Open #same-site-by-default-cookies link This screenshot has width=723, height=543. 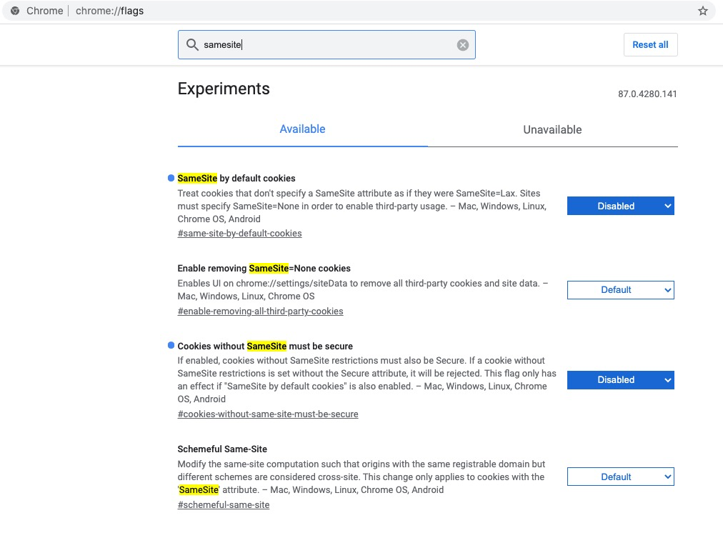point(239,234)
